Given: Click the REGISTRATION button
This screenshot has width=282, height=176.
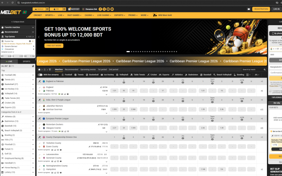Looking at the screenshot, I should pyautogui.click(x=261, y=9).
